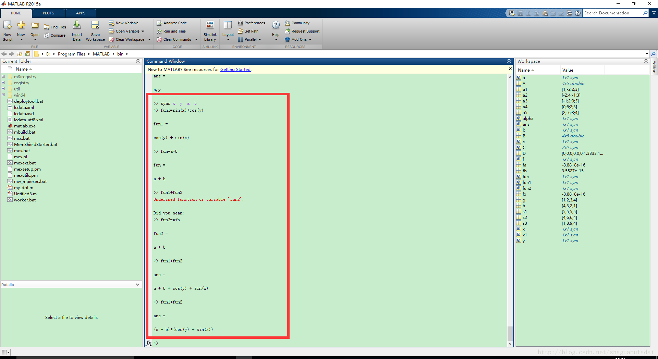Open Clear Commands dropdown arrow
This screenshot has height=359, width=658.
tap(196, 39)
